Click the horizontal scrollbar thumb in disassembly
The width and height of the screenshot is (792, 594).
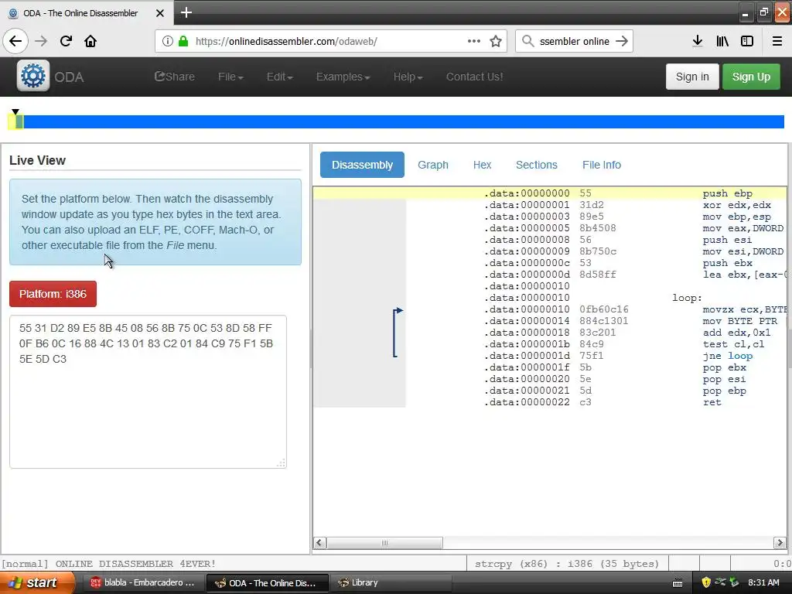point(385,543)
